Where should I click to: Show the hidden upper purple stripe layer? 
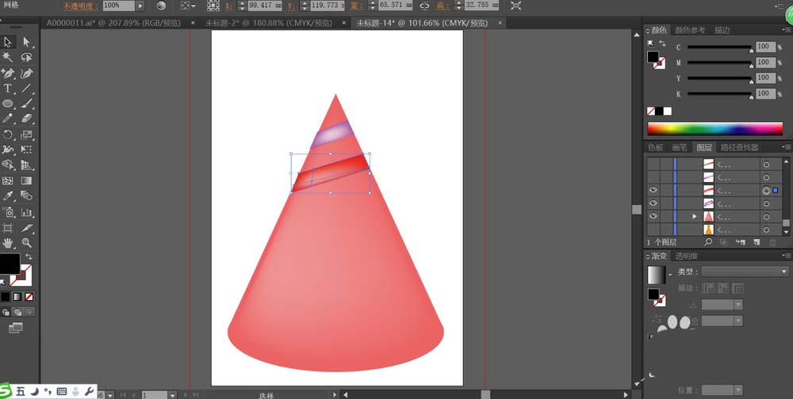point(653,177)
